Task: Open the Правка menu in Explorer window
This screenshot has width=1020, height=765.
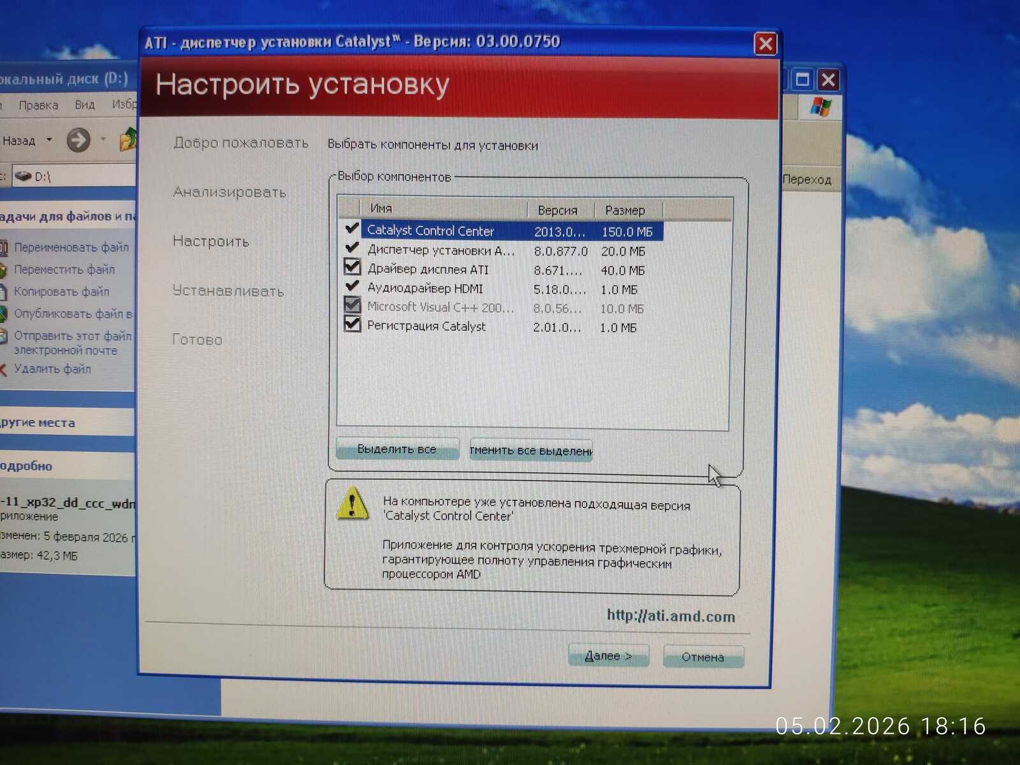Action: click(x=38, y=105)
